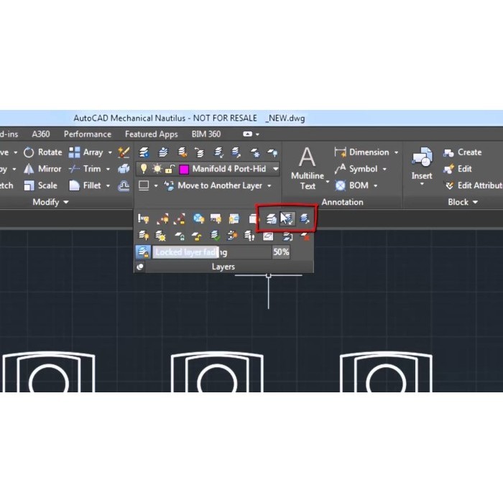Click the rightmost layer icon in the expanded first row
Image resolution: width=503 pixels, height=503 pixels.
305,218
